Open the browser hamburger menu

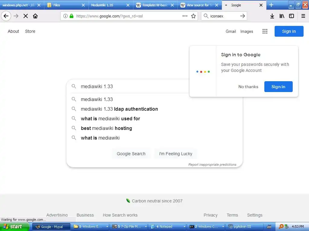click(303, 16)
